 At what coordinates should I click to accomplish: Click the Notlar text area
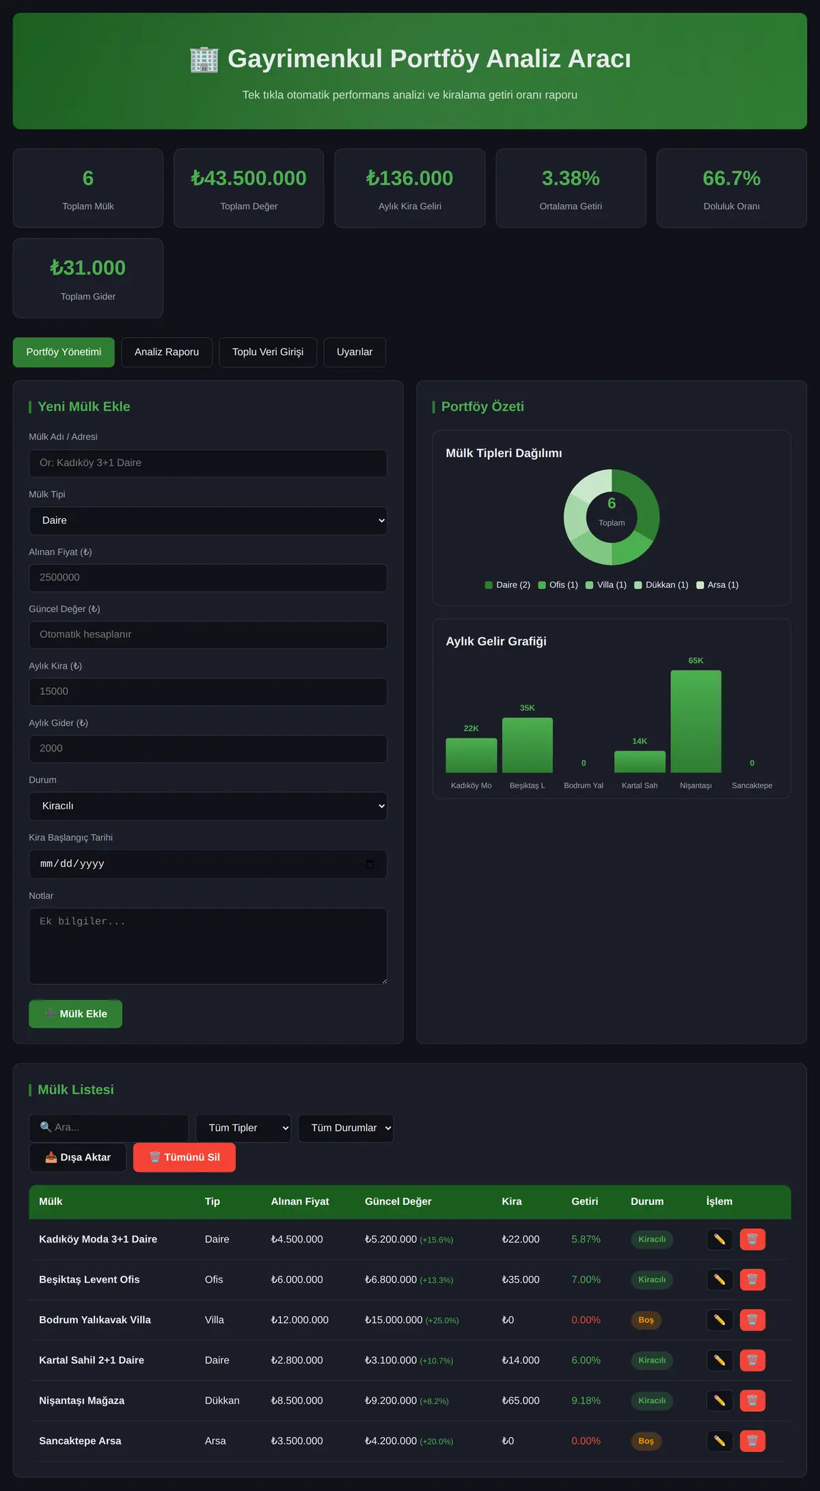click(208, 946)
